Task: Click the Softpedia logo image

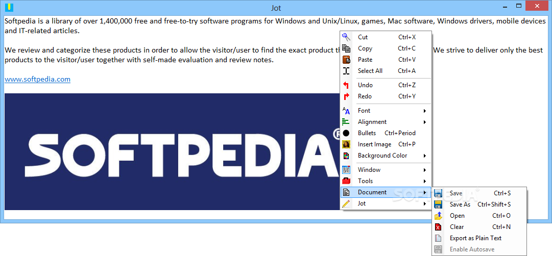Action: [x=173, y=151]
